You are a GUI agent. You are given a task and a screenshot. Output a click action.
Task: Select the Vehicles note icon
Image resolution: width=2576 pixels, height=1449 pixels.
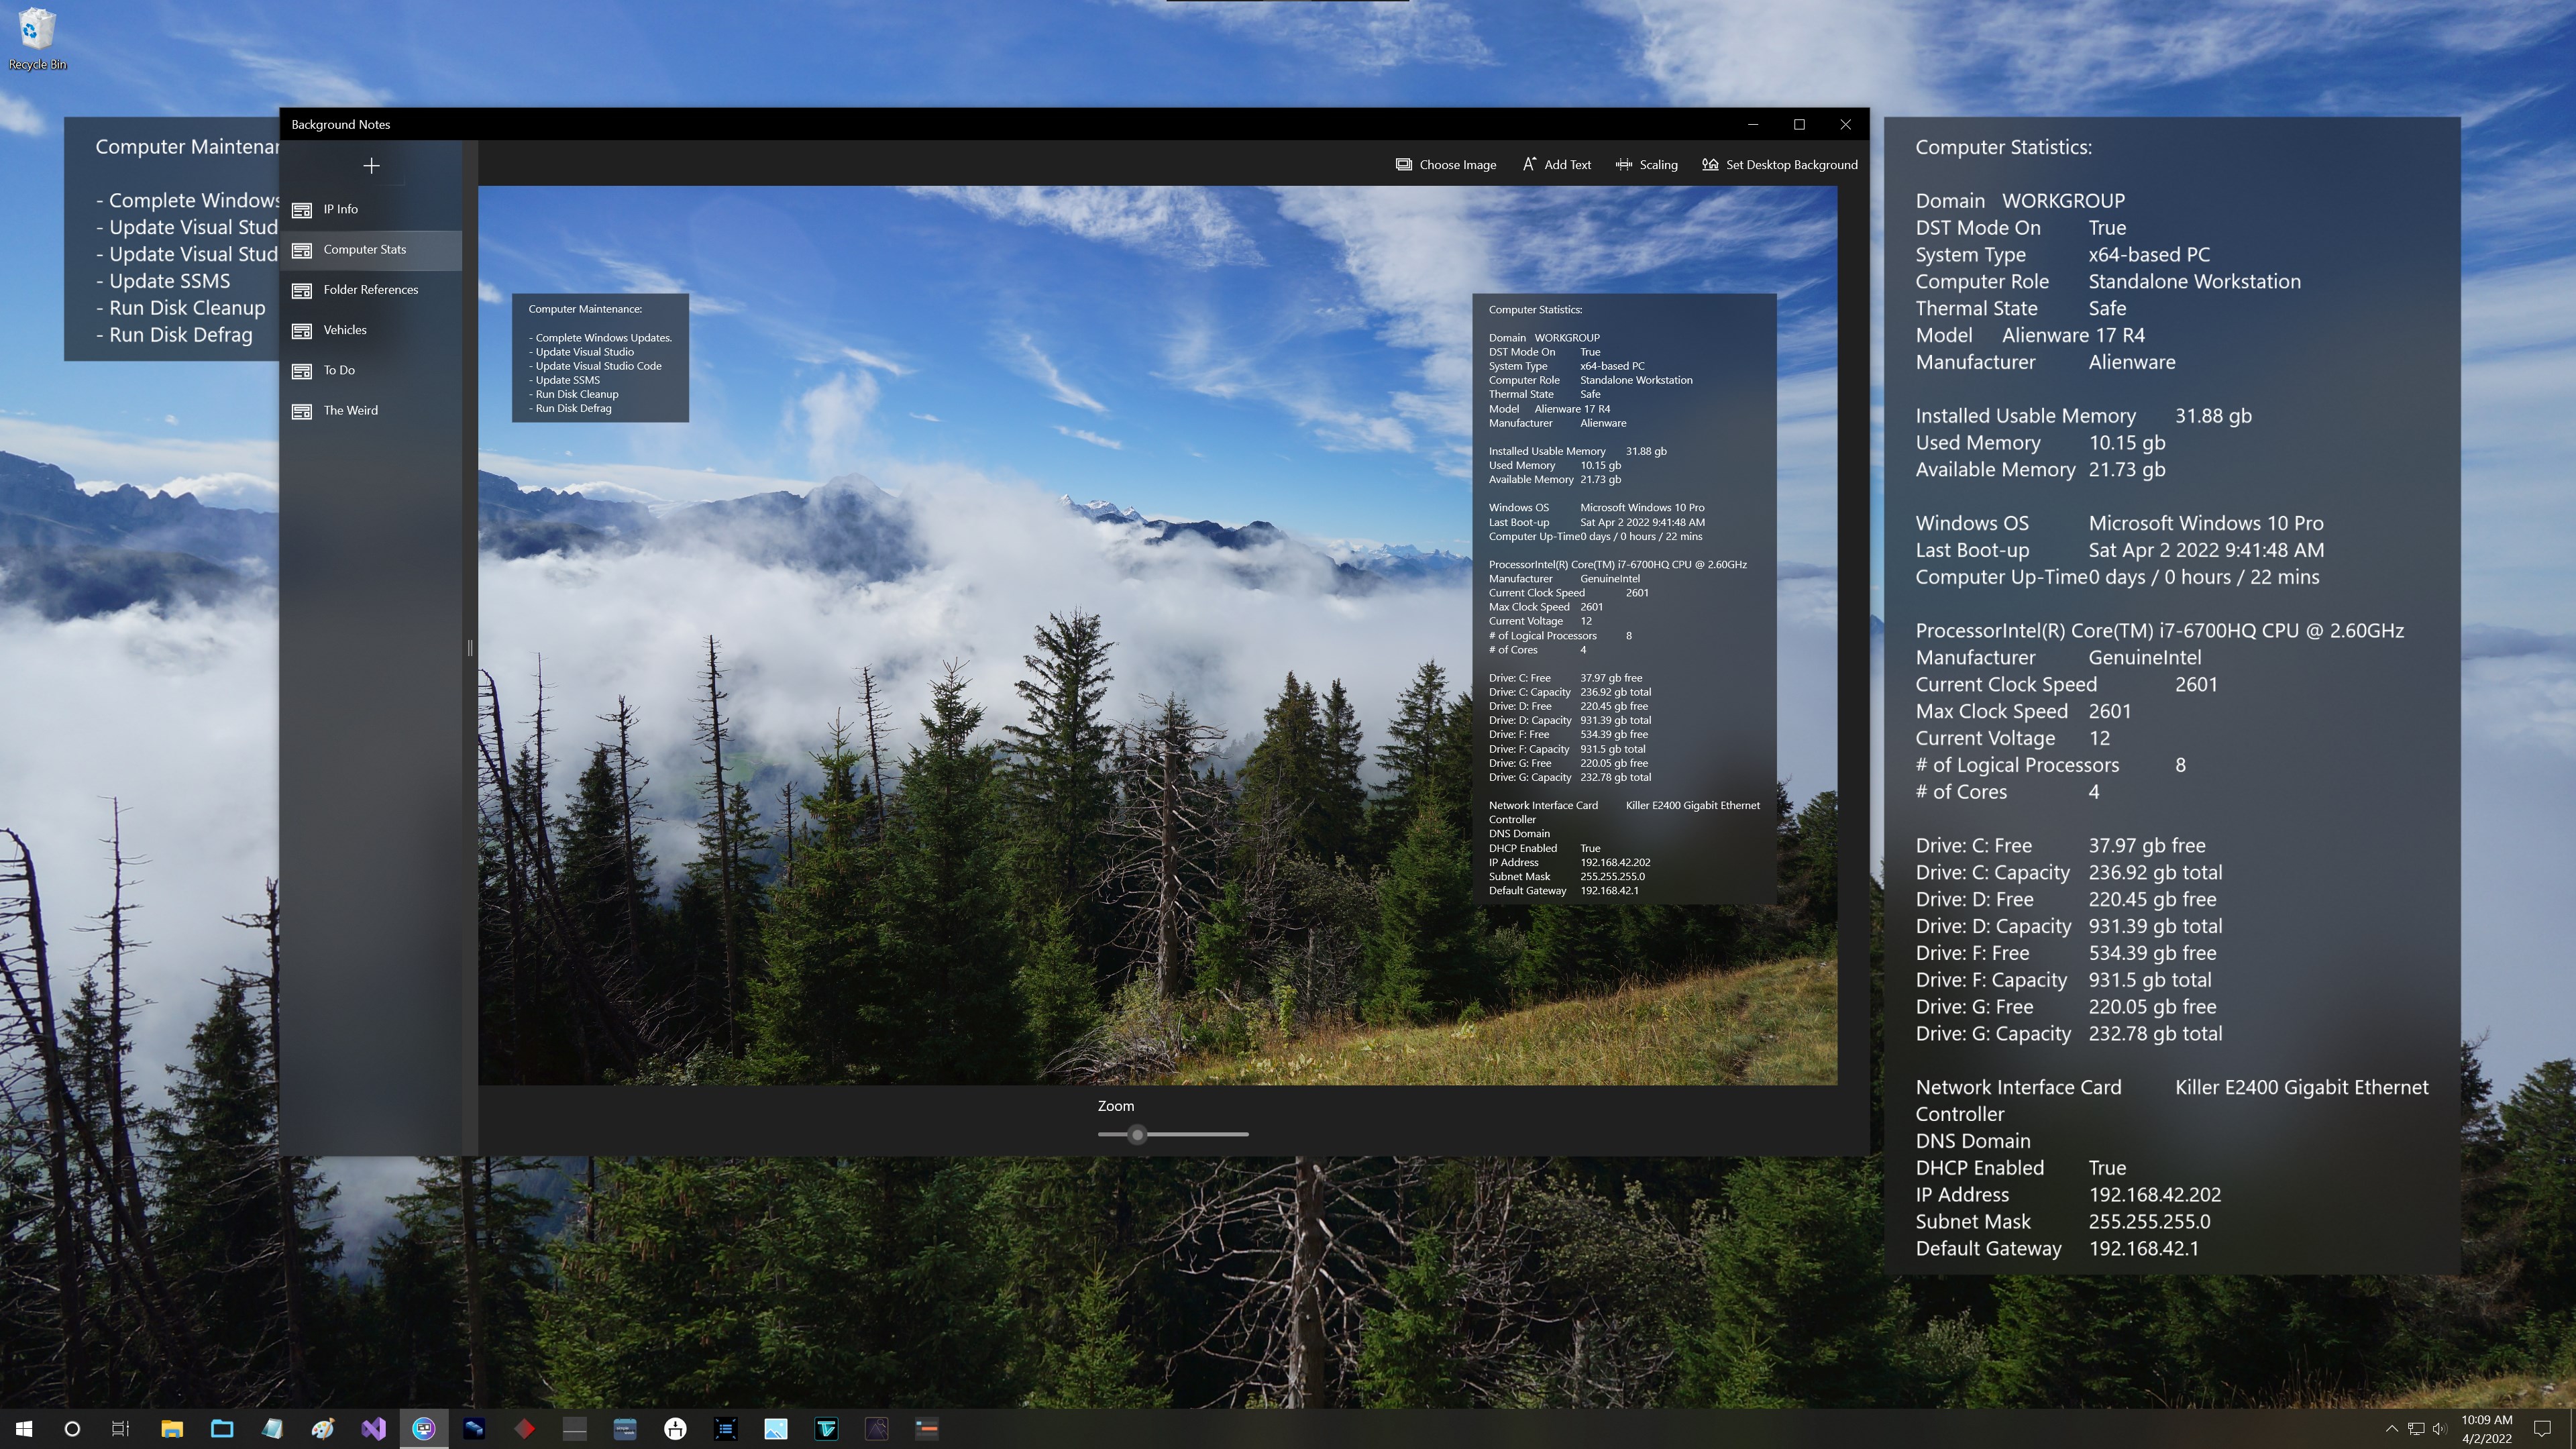tap(301, 331)
